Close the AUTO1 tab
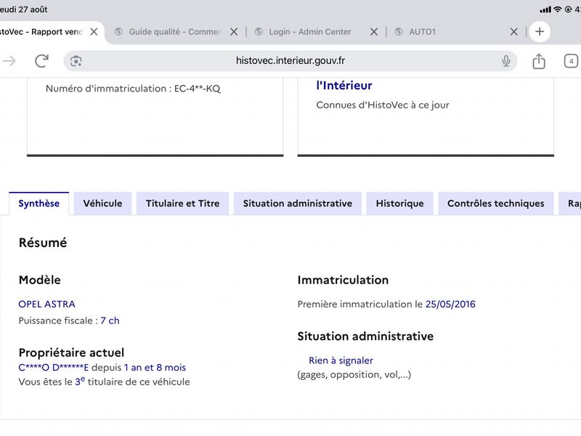The height and width of the screenshot is (436, 581). [514, 32]
